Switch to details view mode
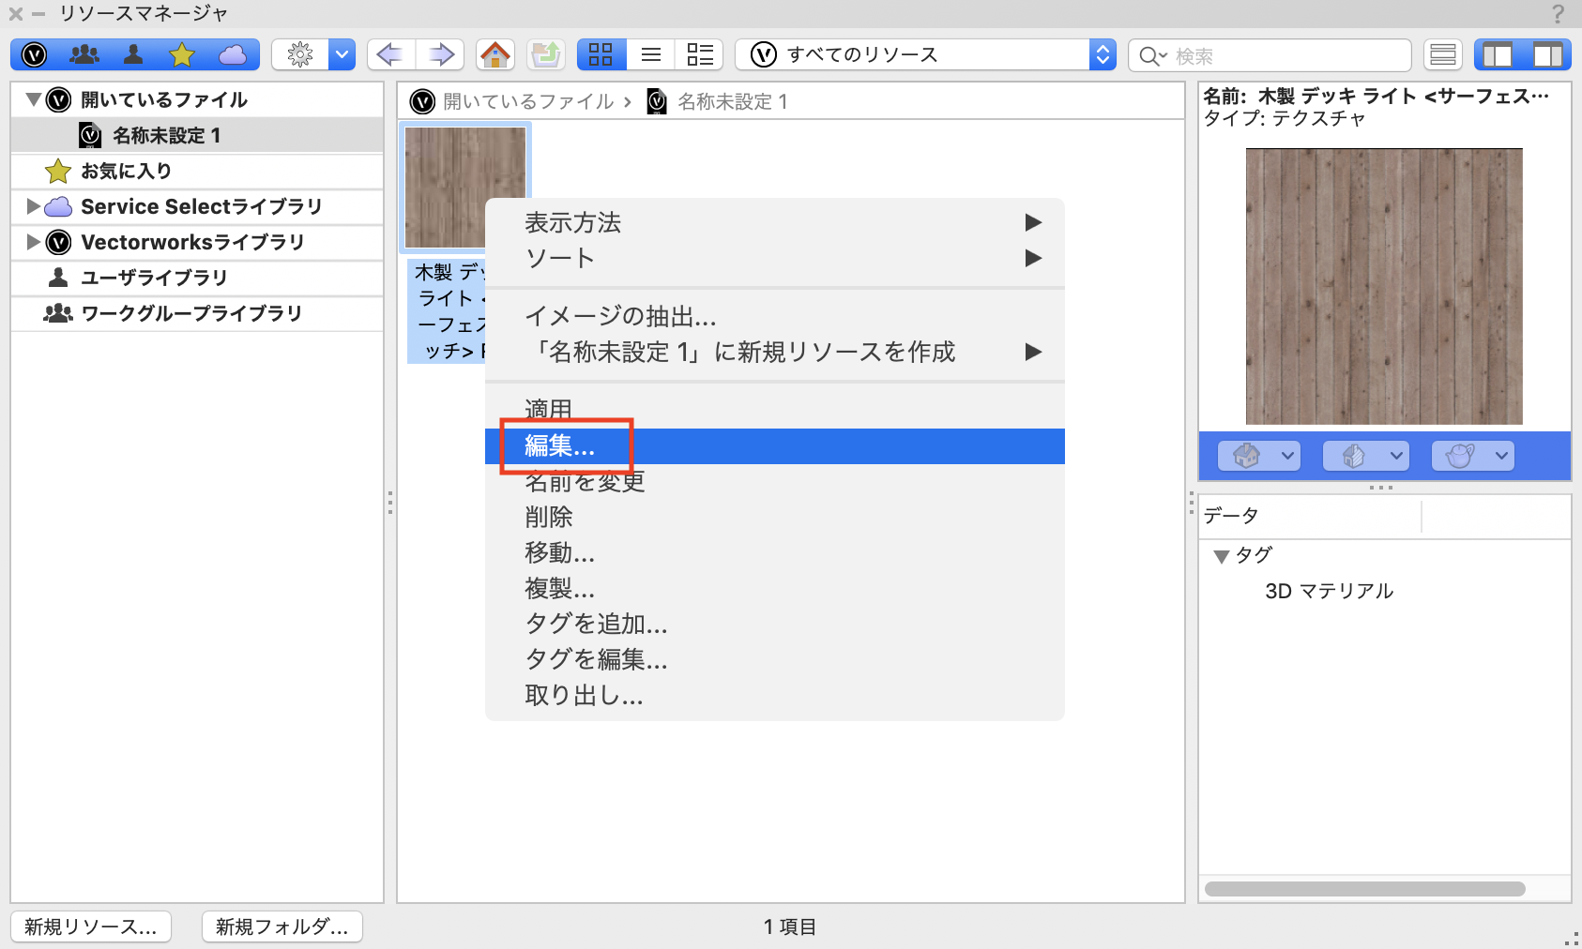 point(699,53)
